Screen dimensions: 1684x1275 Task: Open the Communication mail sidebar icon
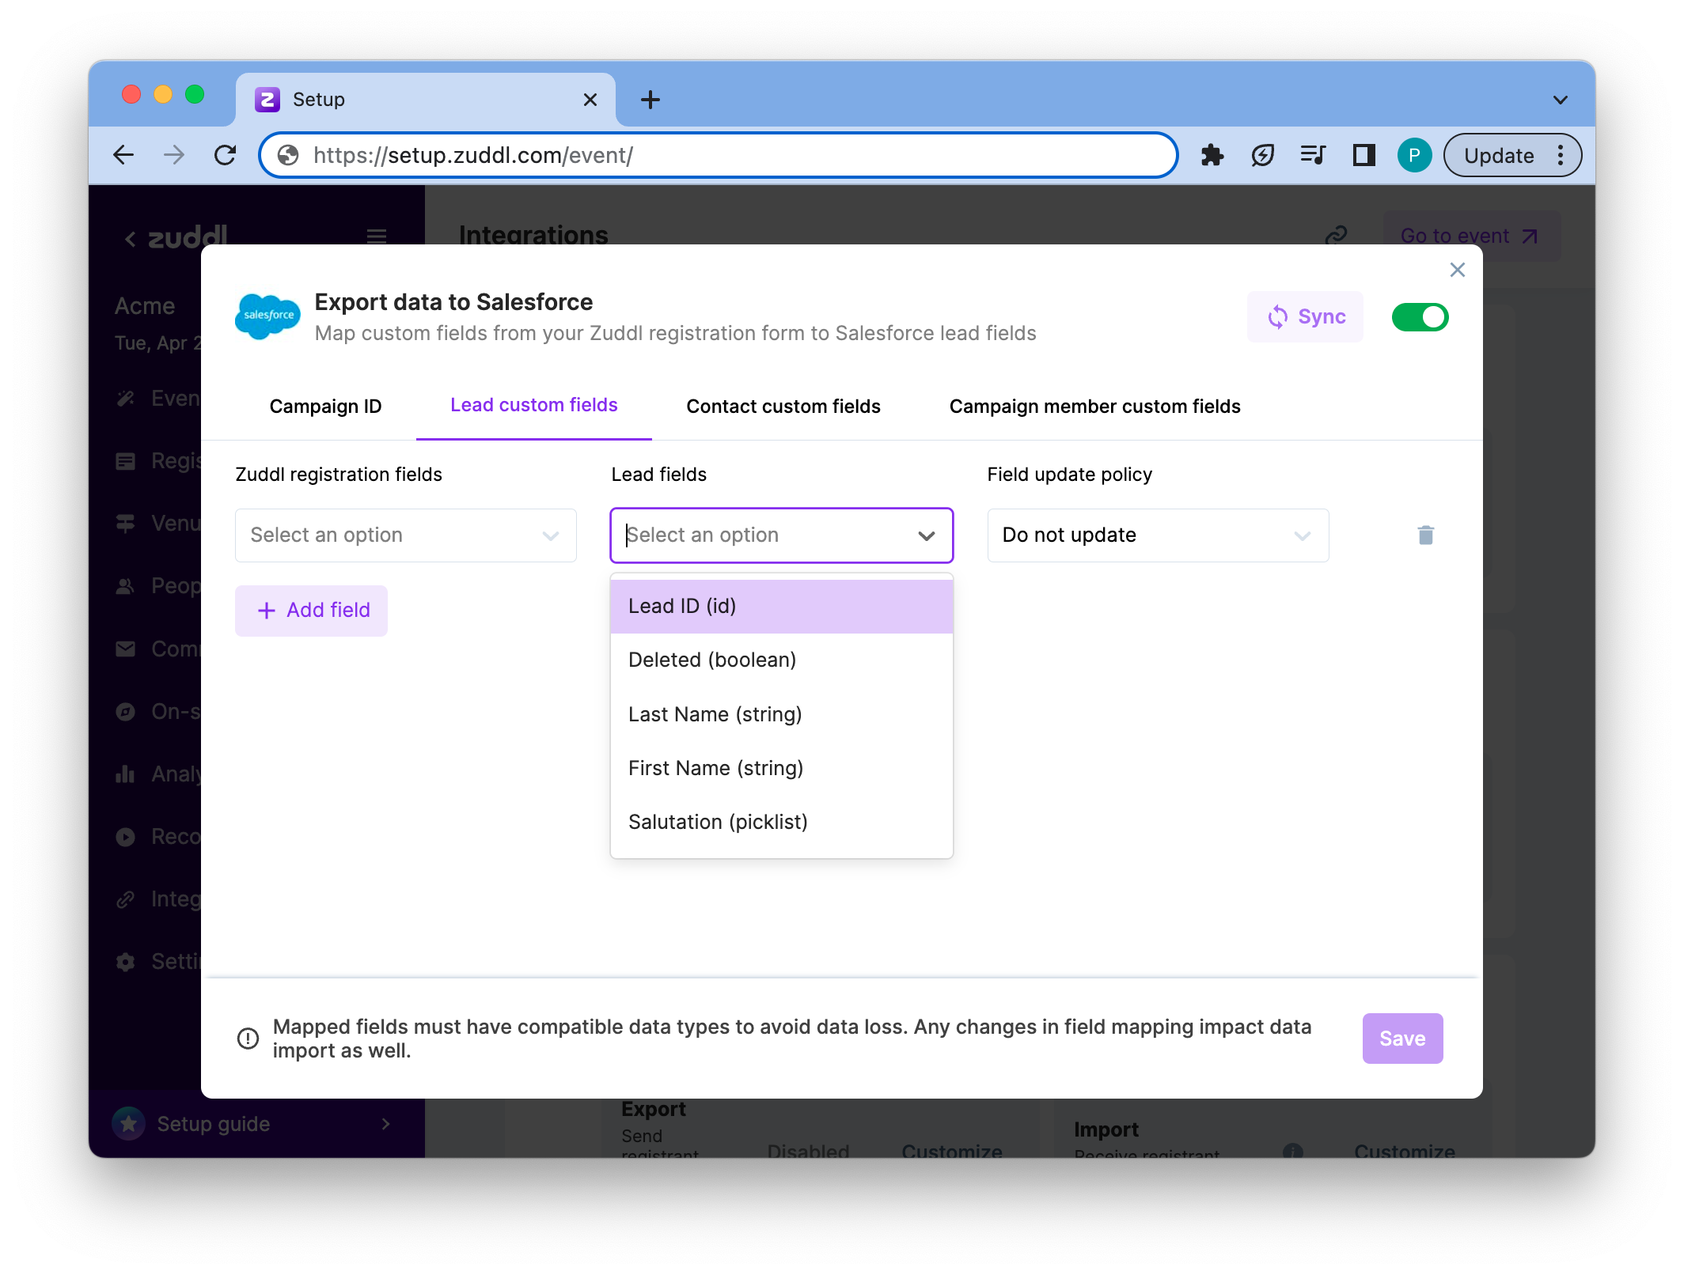pos(126,649)
